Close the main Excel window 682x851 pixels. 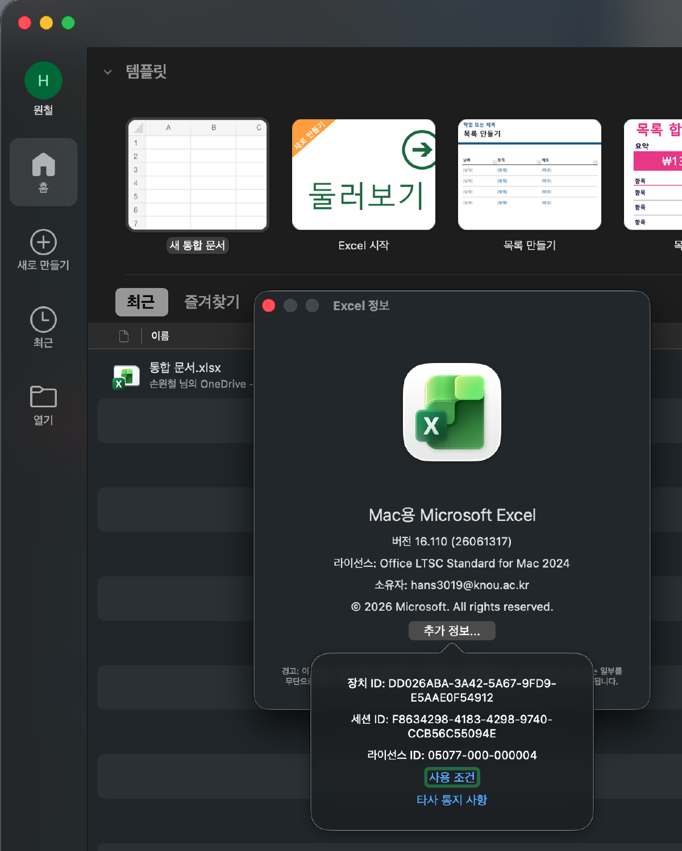[24, 23]
